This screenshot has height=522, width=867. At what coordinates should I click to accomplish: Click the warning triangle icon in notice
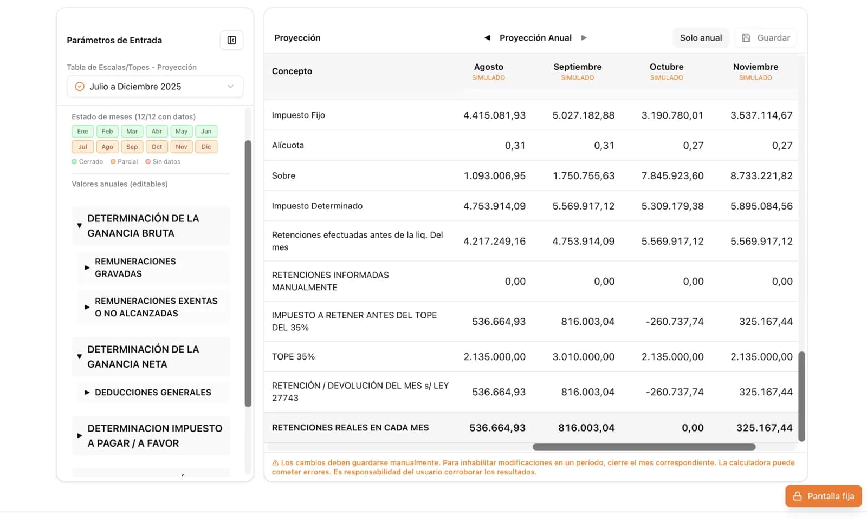(275, 463)
